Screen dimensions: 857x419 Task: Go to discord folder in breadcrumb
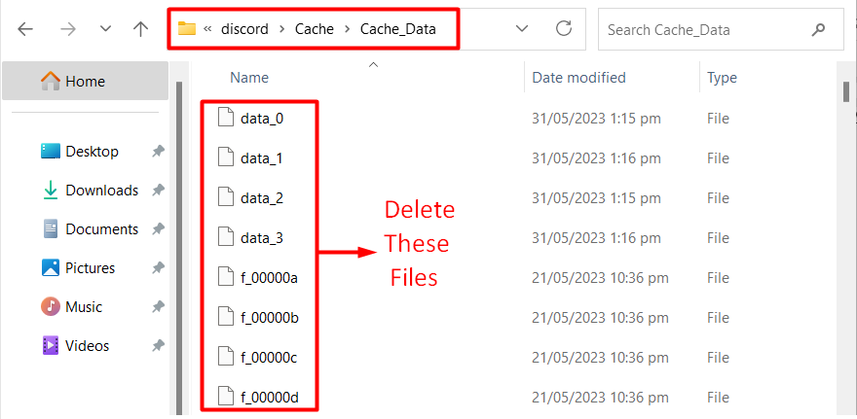pos(244,29)
